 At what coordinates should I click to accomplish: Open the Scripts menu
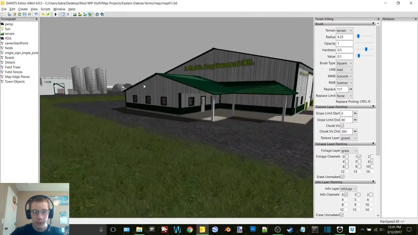[x=45, y=9]
